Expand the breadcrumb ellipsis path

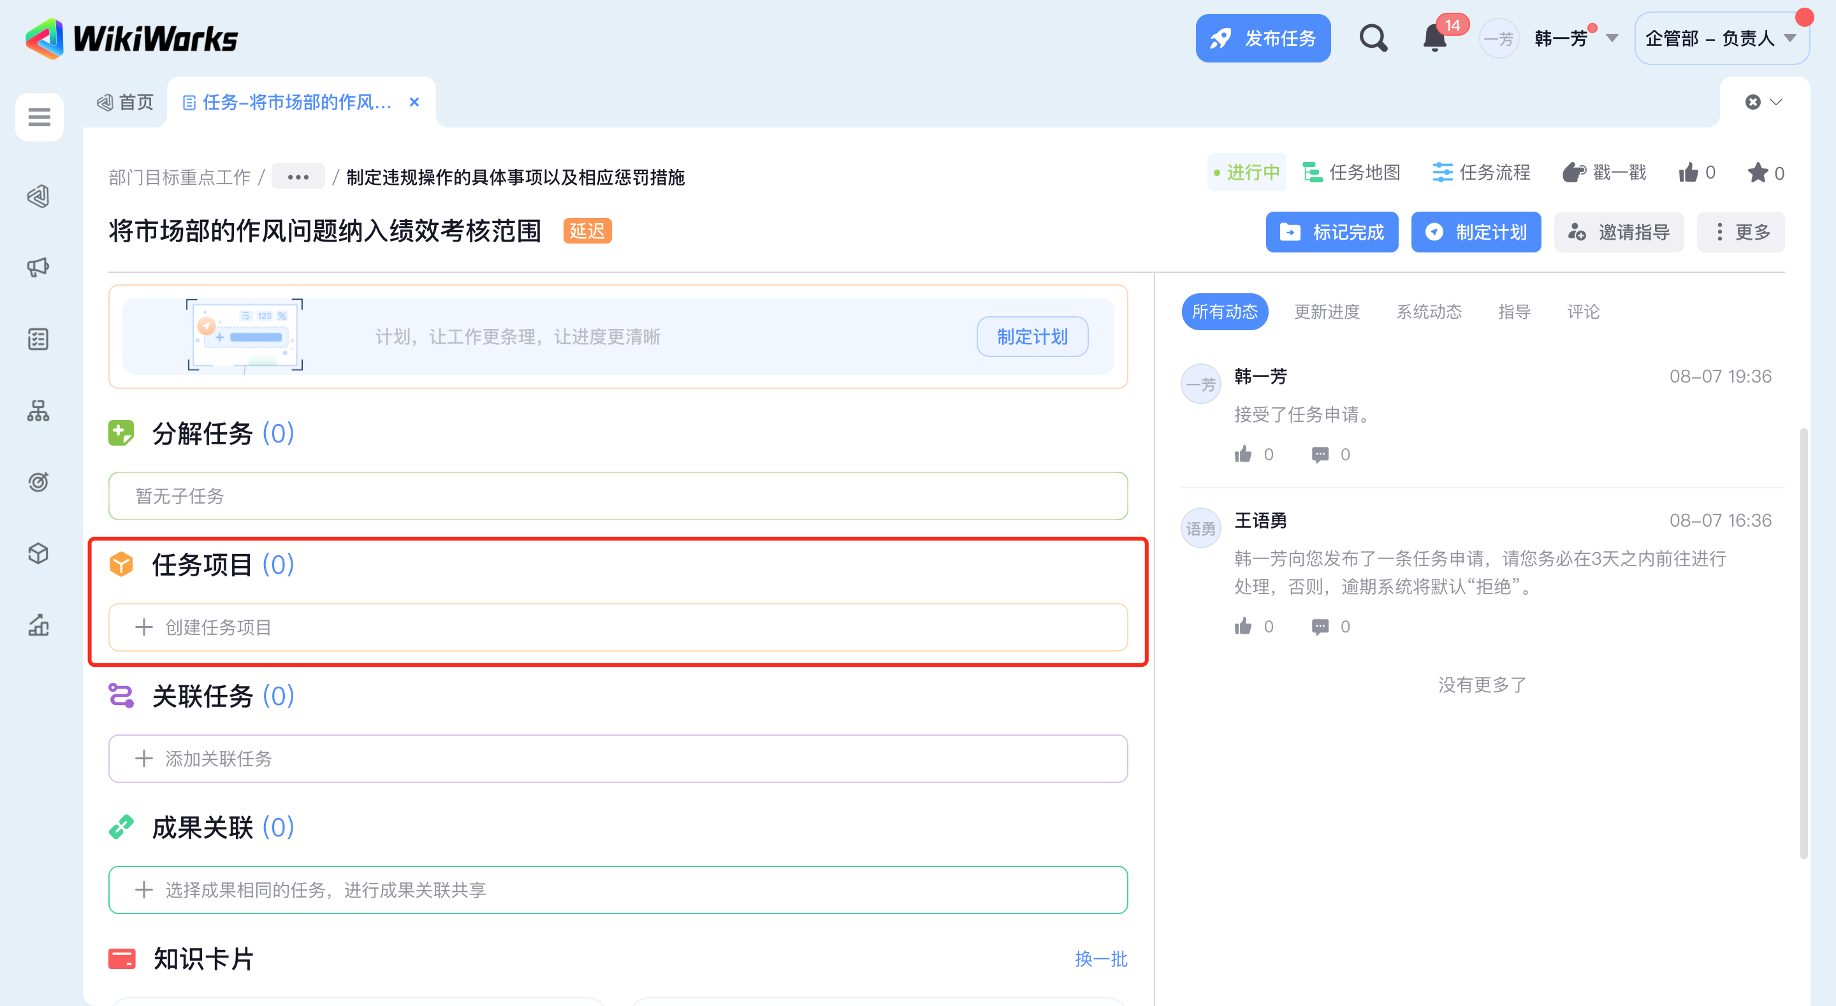[298, 177]
